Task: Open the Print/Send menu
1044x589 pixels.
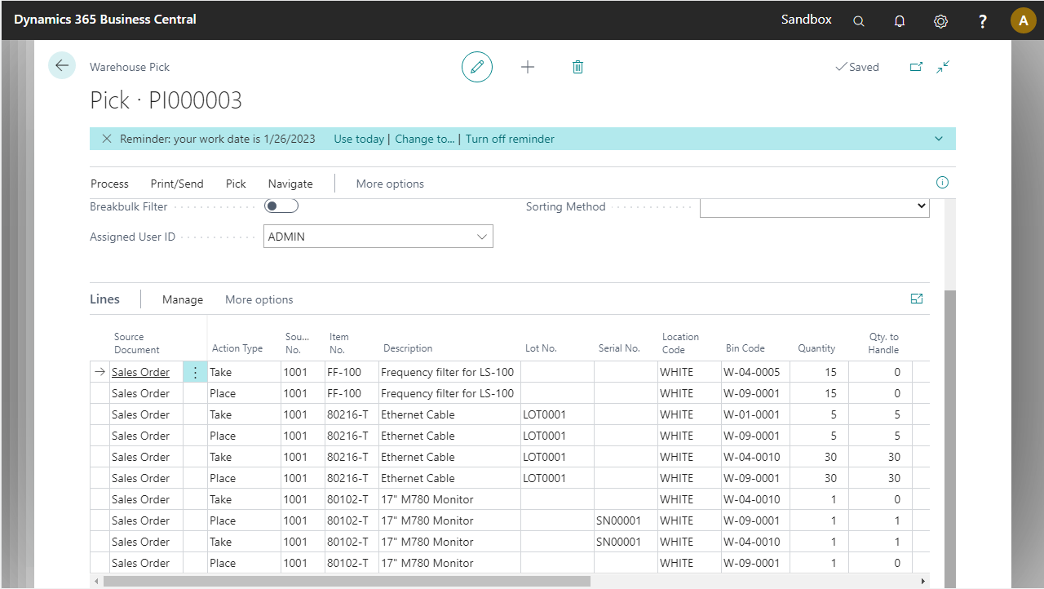Action: pyautogui.click(x=177, y=184)
